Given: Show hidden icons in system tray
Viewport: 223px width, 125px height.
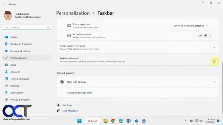Looking at the screenshot, I should coord(186,121).
